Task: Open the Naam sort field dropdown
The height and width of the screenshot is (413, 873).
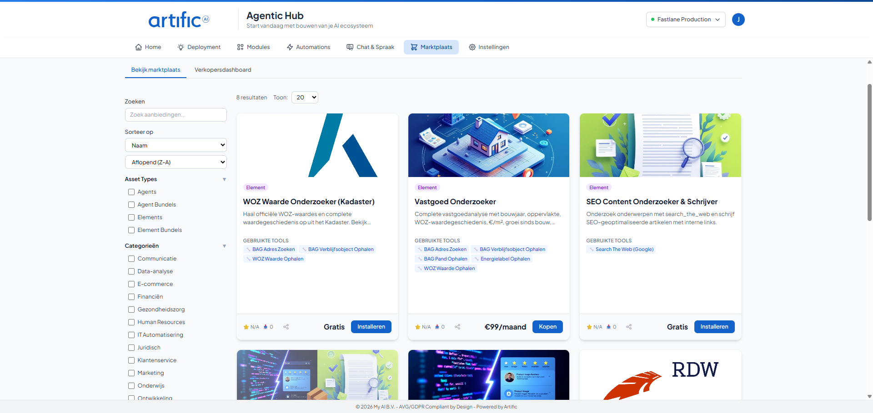Action: point(176,145)
